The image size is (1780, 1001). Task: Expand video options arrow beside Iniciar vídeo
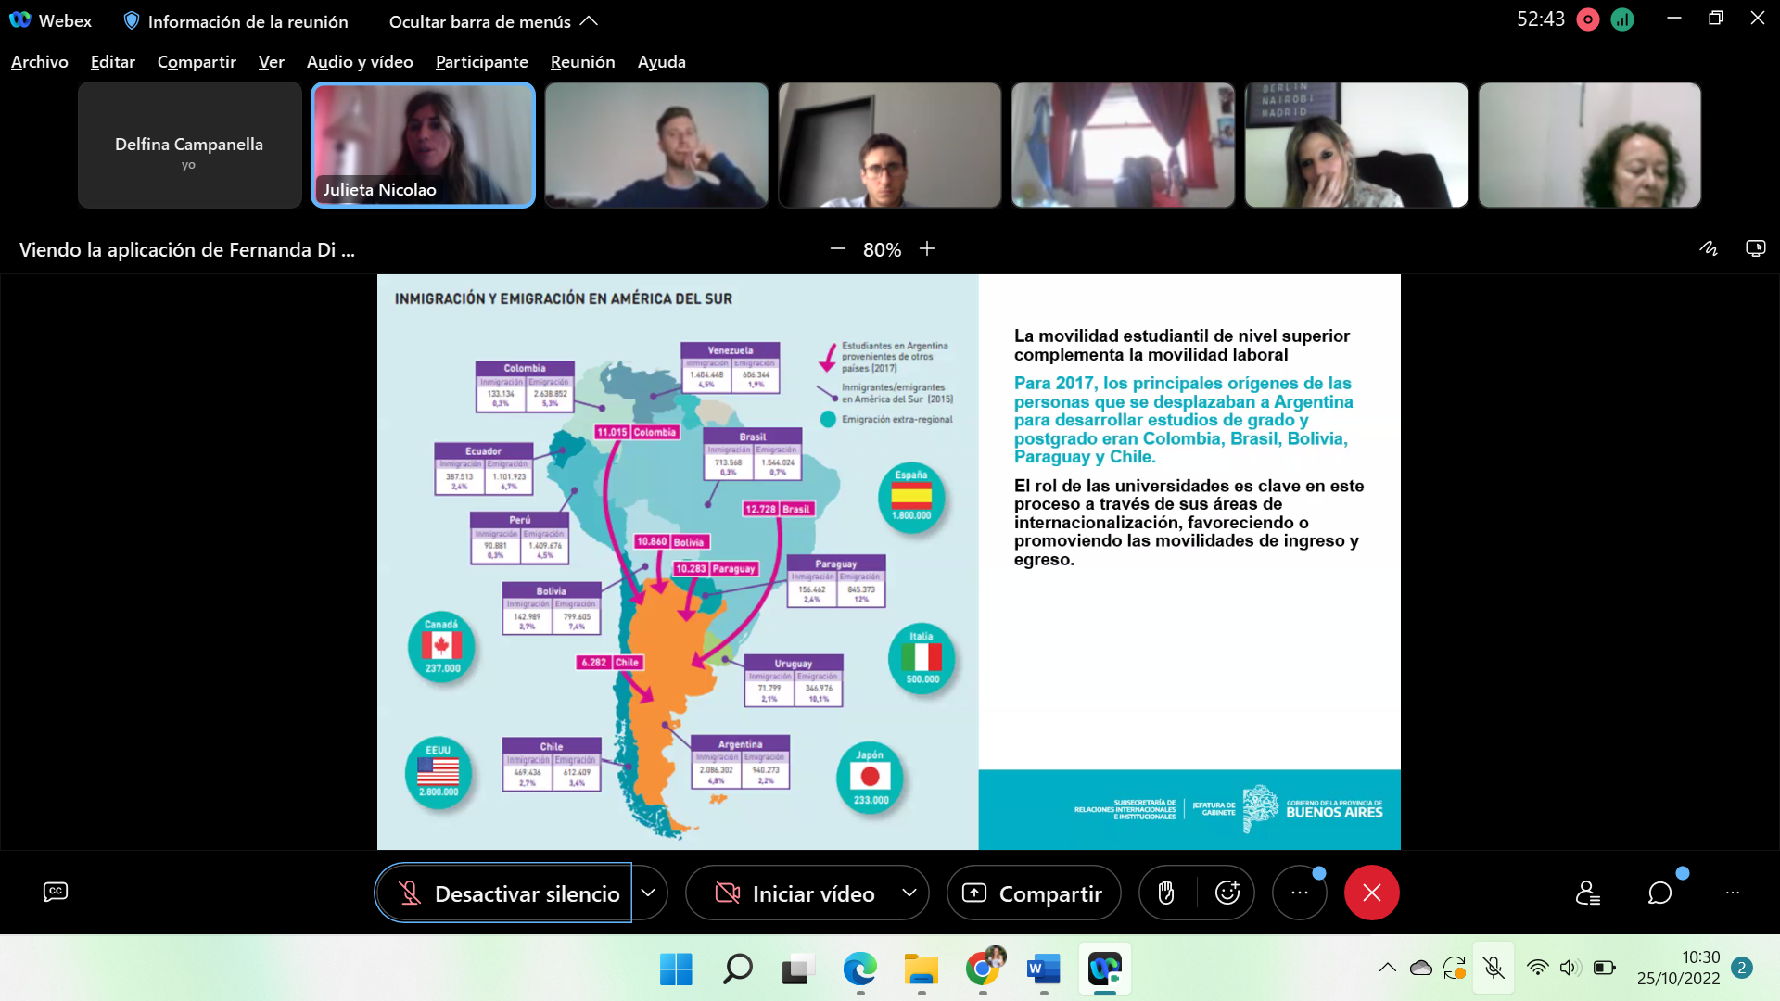909,893
